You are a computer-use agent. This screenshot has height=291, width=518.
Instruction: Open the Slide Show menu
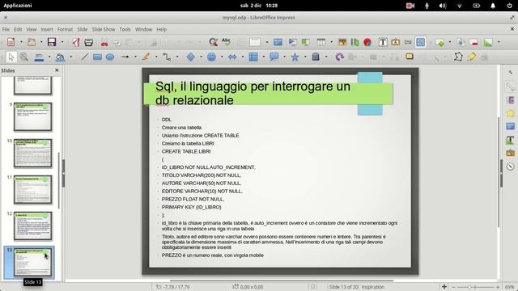coord(104,29)
